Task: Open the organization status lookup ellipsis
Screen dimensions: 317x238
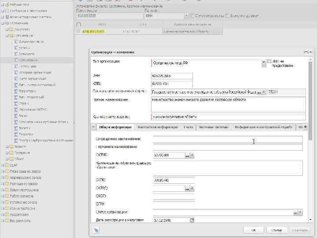Action: [295, 212]
